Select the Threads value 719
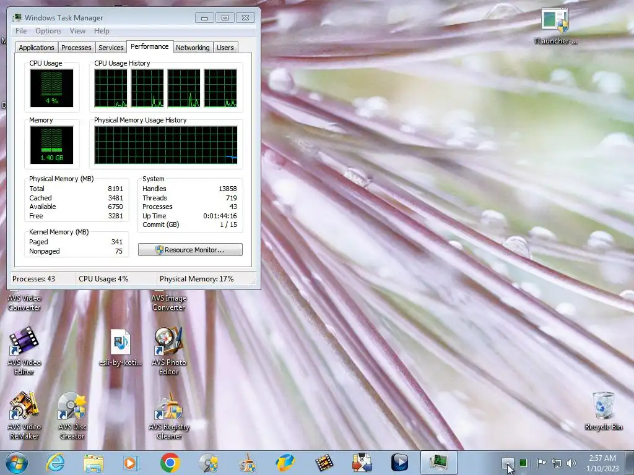This screenshot has width=634, height=475. pos(232,198)
